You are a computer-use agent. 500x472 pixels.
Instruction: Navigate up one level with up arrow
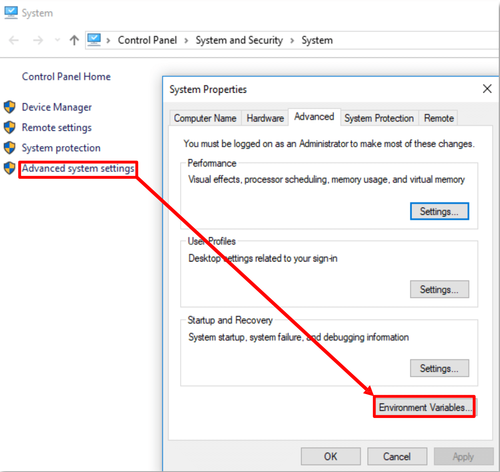[x=74, y=40]
